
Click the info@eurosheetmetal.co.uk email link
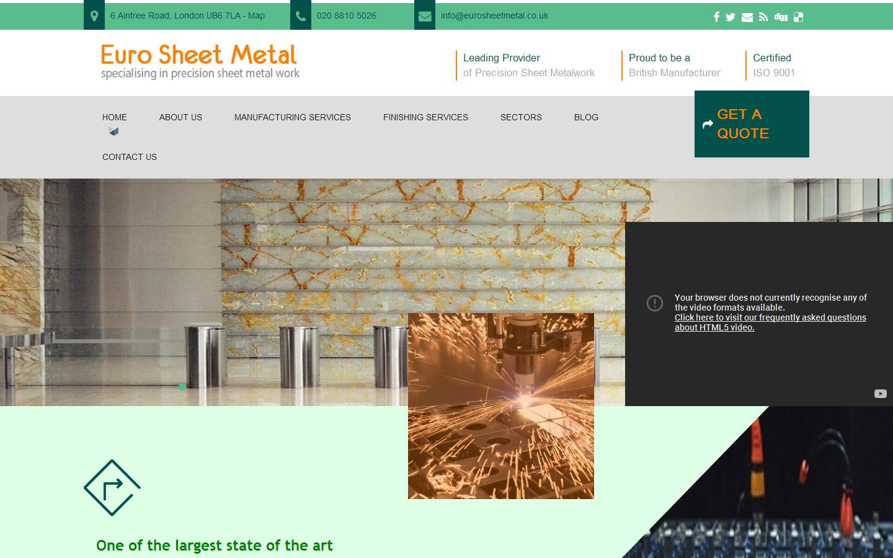tap(494, 15)
